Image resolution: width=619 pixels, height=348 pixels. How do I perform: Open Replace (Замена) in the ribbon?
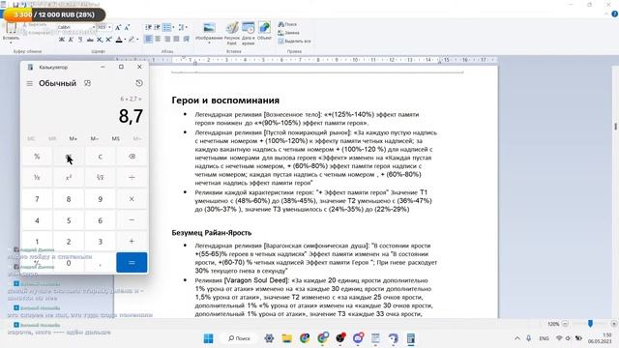coord(288,33)
